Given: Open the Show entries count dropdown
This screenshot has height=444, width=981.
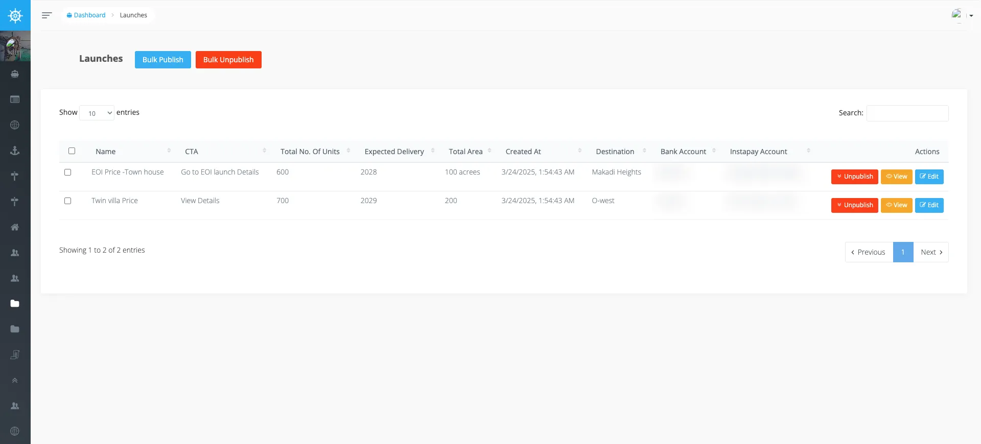Looking at the screenshot, I should point(97,113).
